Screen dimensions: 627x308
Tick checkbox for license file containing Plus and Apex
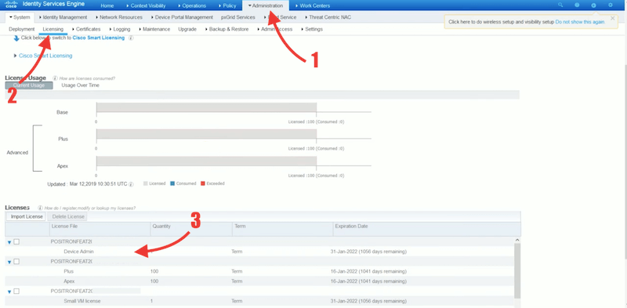(x=16, y=261)
